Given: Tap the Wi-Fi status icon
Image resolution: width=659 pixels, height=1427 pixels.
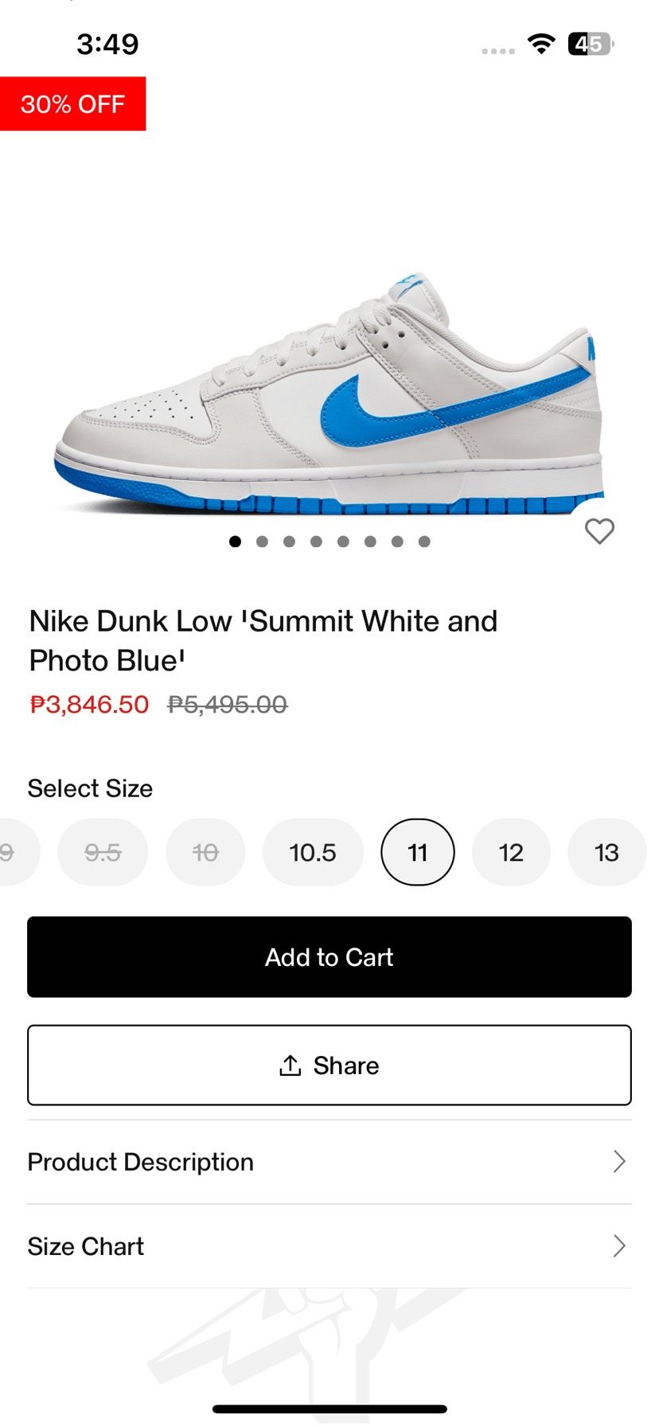Looking at the screenshot, I should 541,44.
